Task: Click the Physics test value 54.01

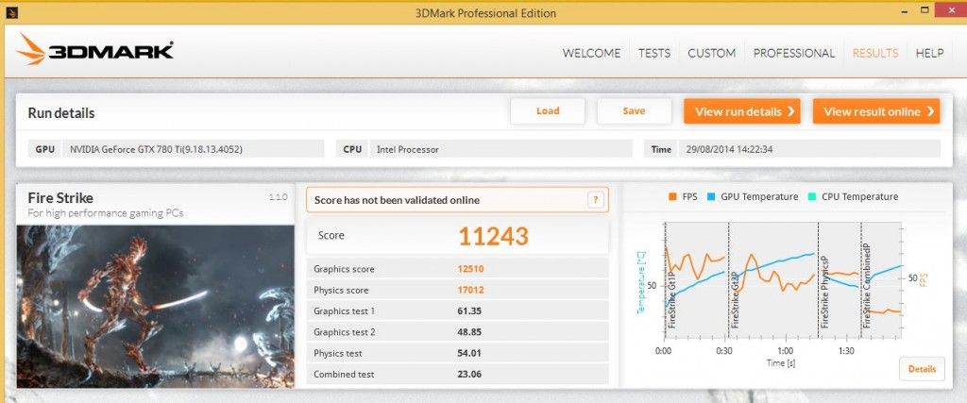Action: tap(468, 353)
